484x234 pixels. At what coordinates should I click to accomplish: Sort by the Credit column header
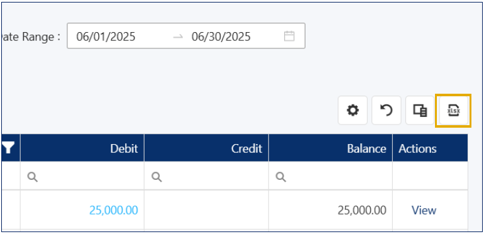(206, 148)
